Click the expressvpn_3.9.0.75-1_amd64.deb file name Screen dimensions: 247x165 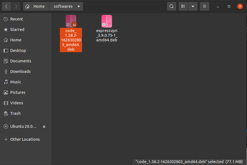pyautogui.click(x=107, y=35)
